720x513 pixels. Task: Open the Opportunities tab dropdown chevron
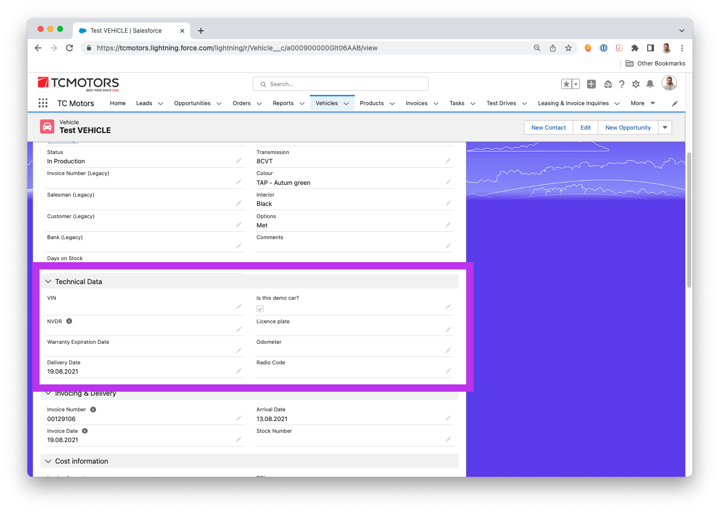pos(219,104)
